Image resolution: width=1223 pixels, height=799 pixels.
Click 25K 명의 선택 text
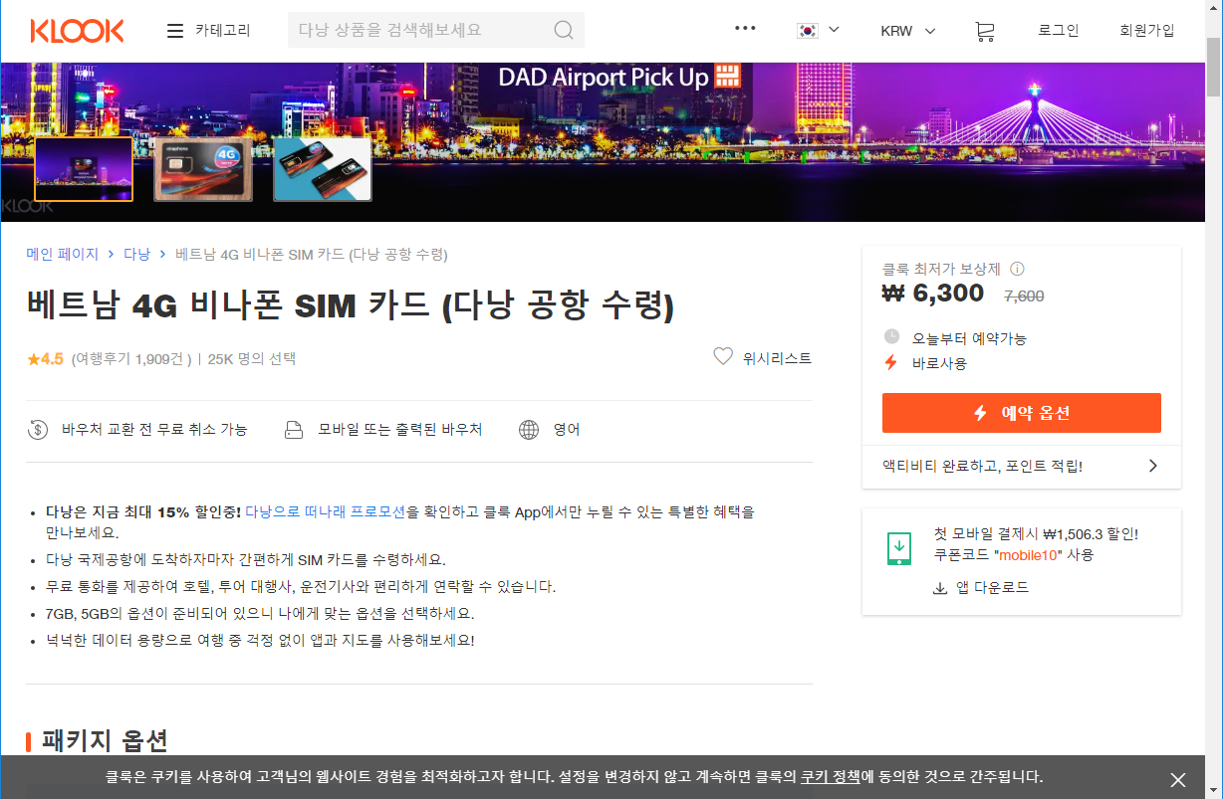point(252,359)
